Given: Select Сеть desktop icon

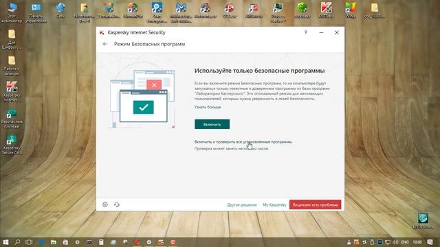Looking at the screenshot, I should point(60,11).
